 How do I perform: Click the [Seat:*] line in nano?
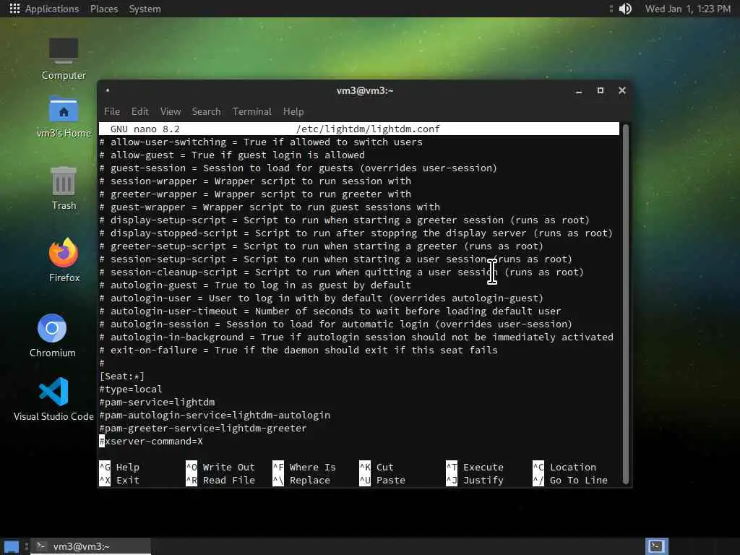point(121,376)
